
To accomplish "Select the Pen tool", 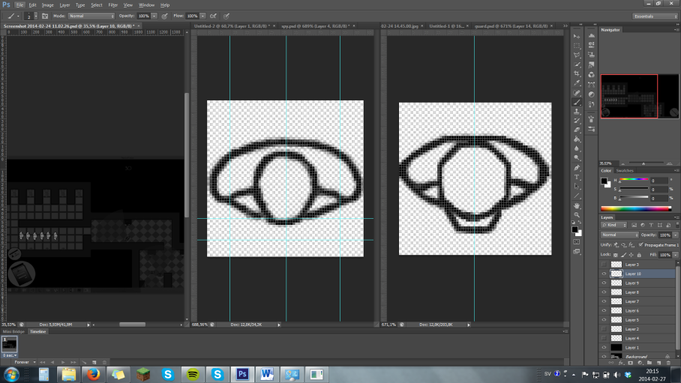I will coord(577,168).
